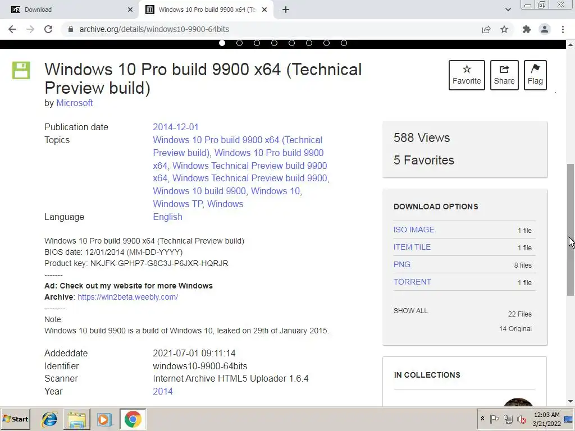The image size is (575, 431).
Task: Click the address bar URL
Action: 154,29
